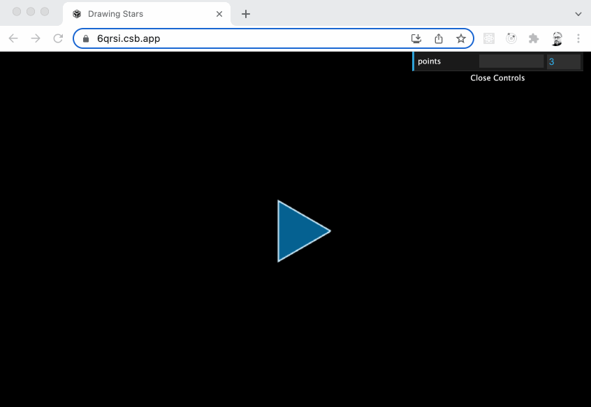Click the browser forward arrow
591x407 pixels.
[x=36, y=38]
